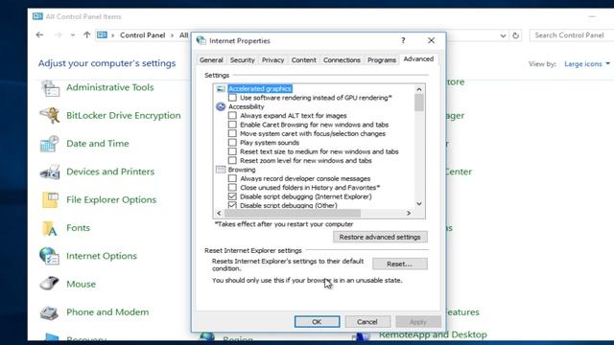This screenshot has width=614, height=345.
Task: Click the Cancel button
Action: coord(367,322)
